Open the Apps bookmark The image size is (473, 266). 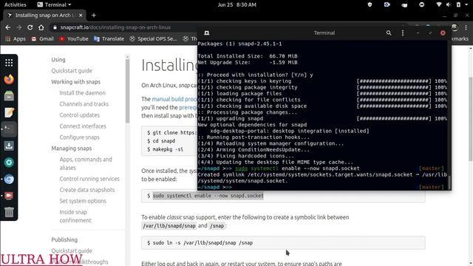pos(16,38)
